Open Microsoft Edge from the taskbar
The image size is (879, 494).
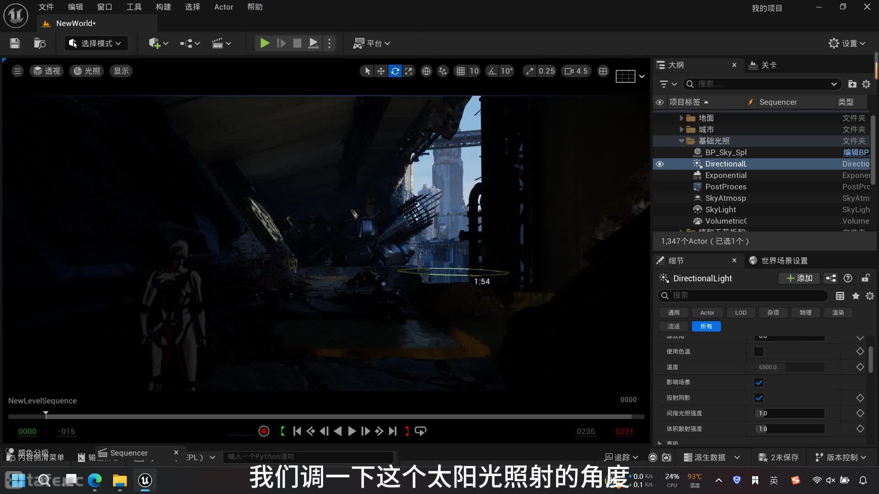[x=95, y=480]
